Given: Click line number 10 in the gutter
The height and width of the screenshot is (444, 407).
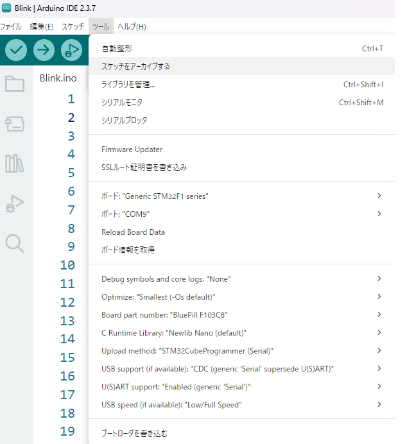Looking at the screenshot, I should pyautogui.click(x=67, y=265).
